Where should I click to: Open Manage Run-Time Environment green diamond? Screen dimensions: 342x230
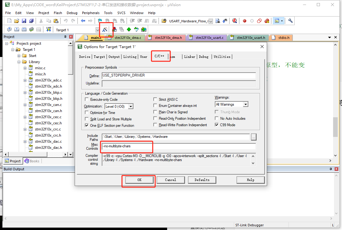[129, 29]
